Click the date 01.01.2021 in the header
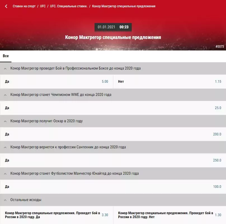This screenshot has height=224, width=226. (x=106, y=27)
